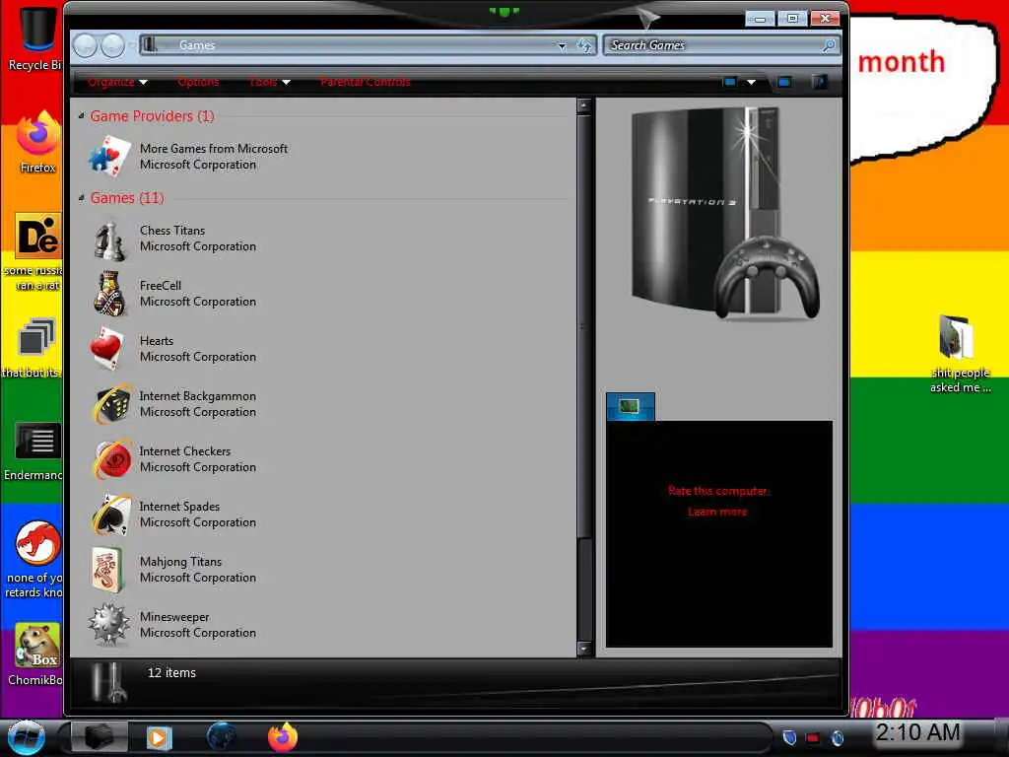
Task: Open Parental Controls from toolbar
Action: [365, 82]
